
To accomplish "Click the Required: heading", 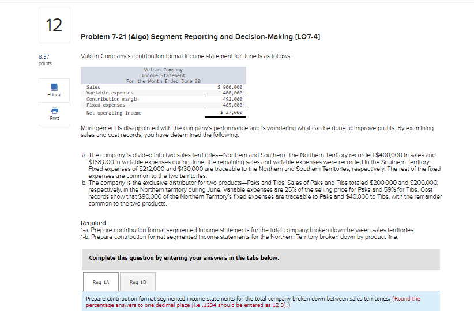I will (x=94, y=223).
